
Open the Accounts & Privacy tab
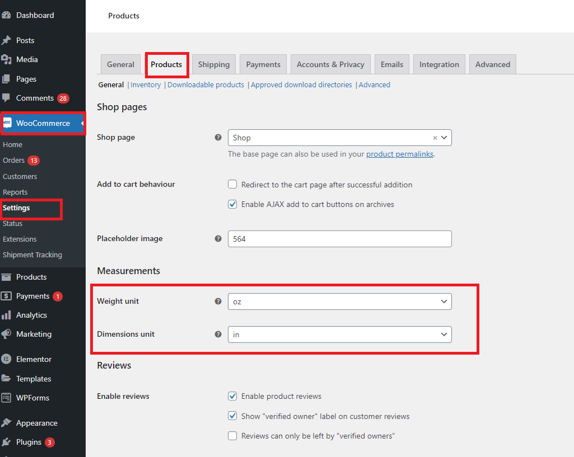pyautogui.click(x=330, y=64)
